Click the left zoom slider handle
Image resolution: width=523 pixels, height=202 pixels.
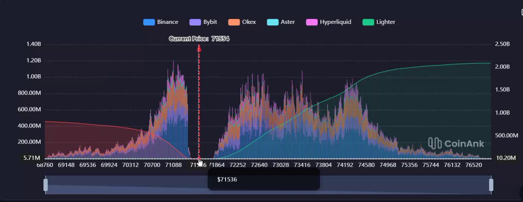45,185
